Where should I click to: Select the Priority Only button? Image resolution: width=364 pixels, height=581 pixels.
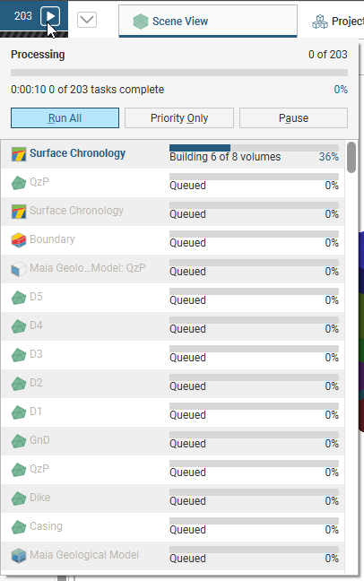tap(179, 118)
